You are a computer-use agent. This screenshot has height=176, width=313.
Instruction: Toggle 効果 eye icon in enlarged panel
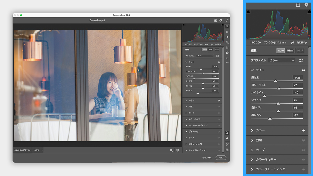pos(303,140)
